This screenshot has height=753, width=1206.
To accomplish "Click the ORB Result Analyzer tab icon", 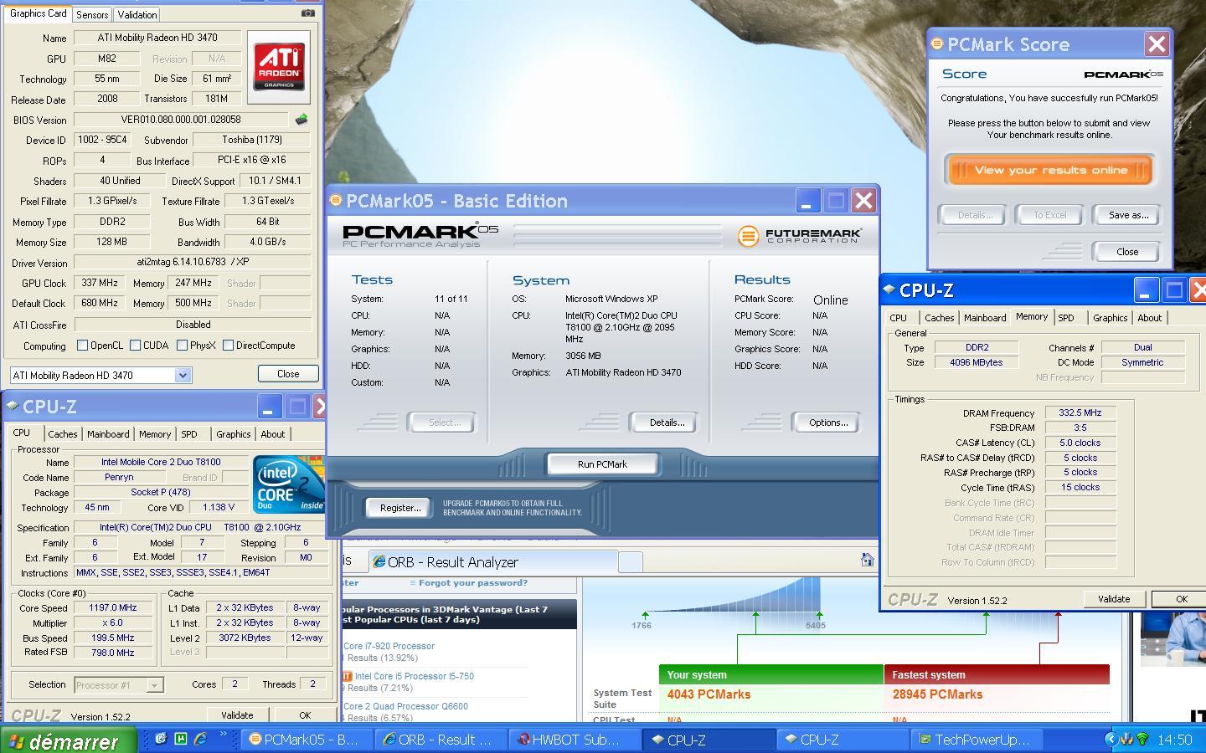I will click(x=379, y=562).
